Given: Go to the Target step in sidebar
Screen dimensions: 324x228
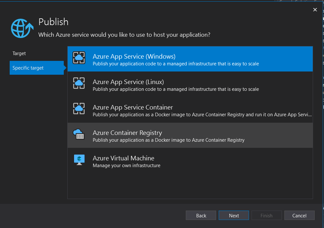Looking at the screenshot, I should pyautogui.click(x=19, y=53).
